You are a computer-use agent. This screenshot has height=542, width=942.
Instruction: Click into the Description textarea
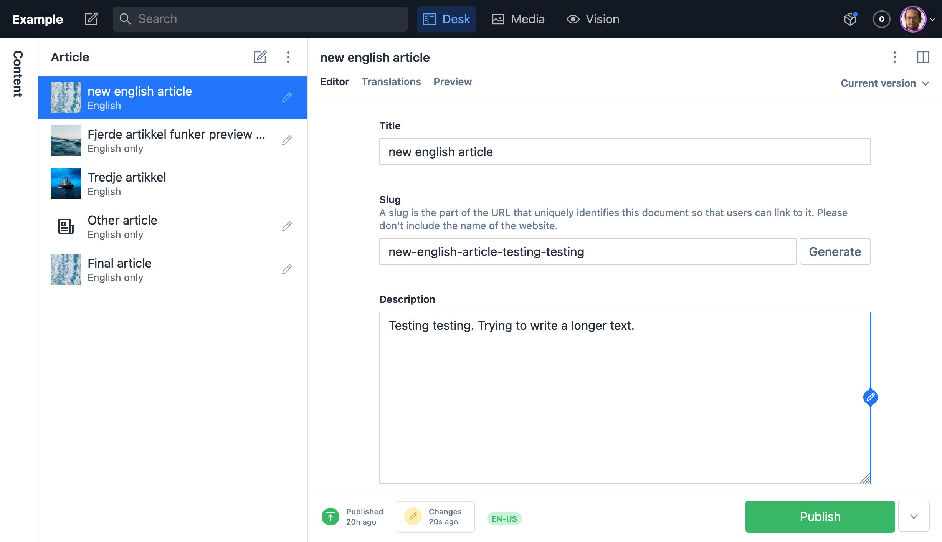[x=625, y=398]
